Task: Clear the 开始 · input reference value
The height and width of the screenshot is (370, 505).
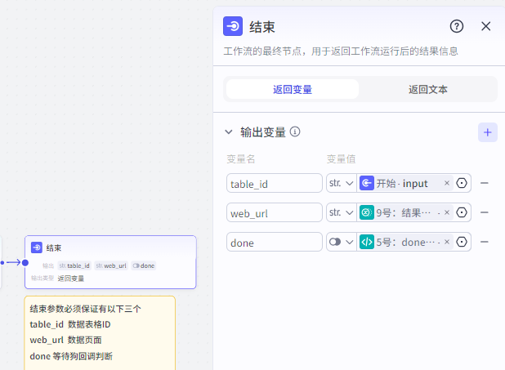Action: [447, 183]
